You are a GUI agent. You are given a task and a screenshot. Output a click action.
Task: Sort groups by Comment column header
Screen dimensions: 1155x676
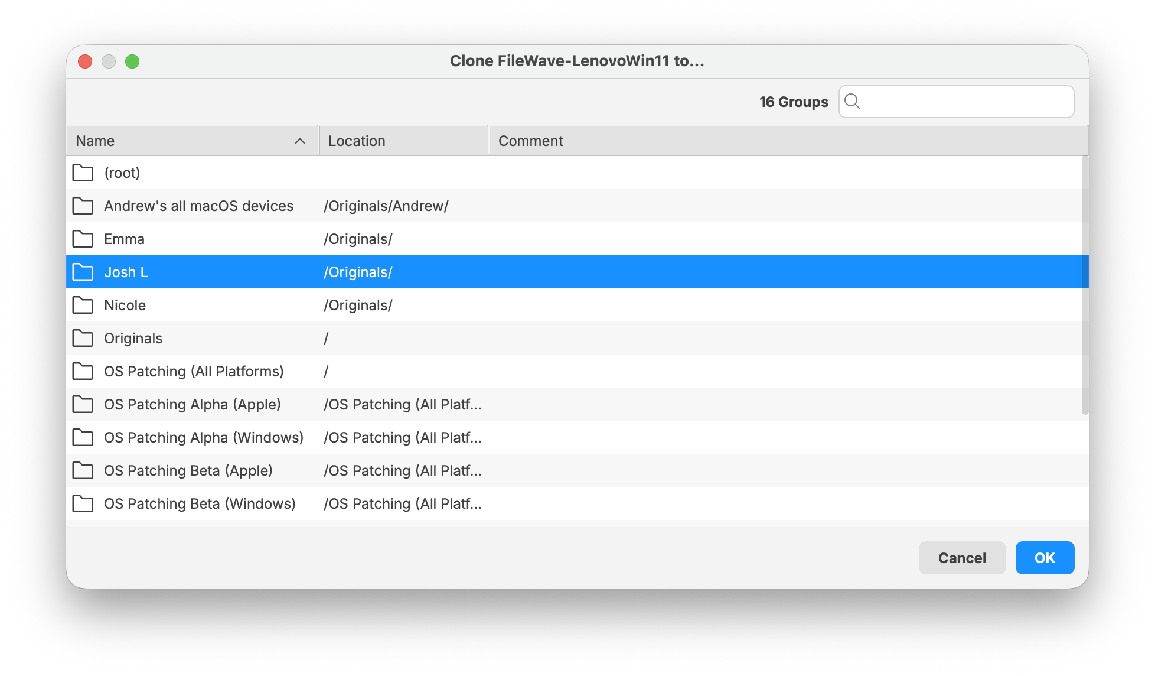[x=788, y=141]
